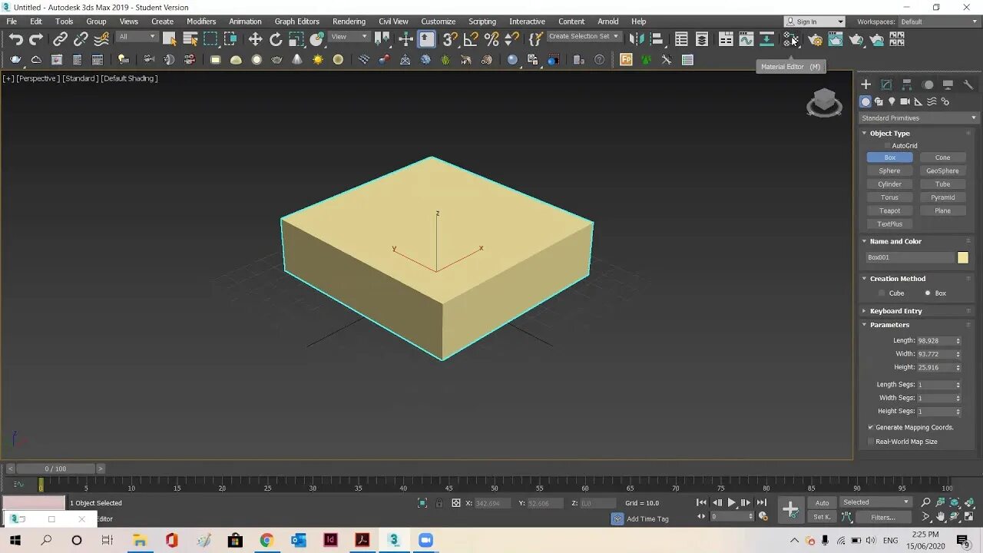Toggle the Angle Snap icon
This screenshot has height=553, width=983.
(x=471, y=39)
